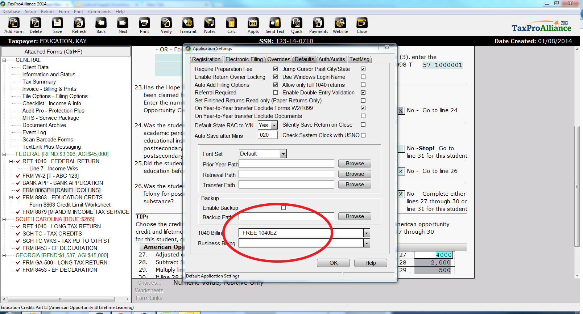Open Default State RAC Yes dropdown
Viewport: 583px width, 314px height.
point(274,125)
